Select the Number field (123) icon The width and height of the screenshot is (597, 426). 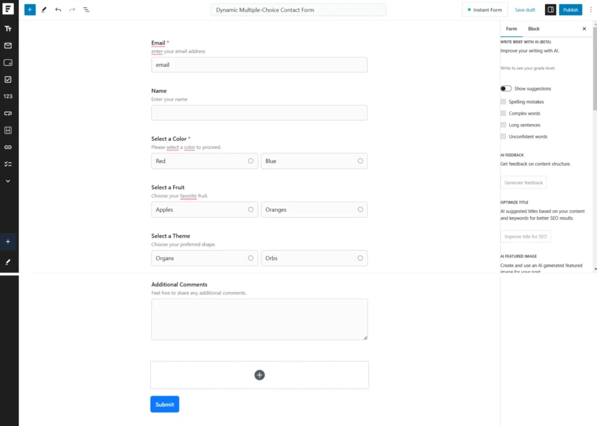pos(8,96)
